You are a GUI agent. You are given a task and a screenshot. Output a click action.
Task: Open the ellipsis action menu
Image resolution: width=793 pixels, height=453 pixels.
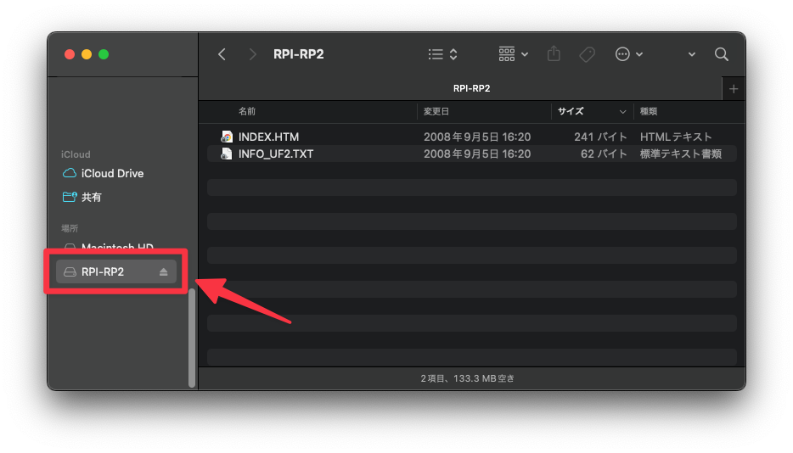coord(622,54)
